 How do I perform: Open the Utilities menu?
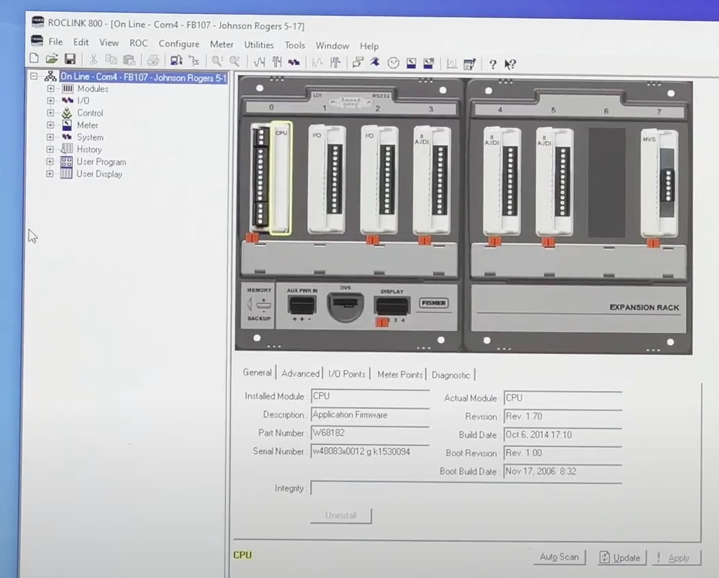[259, 45]
